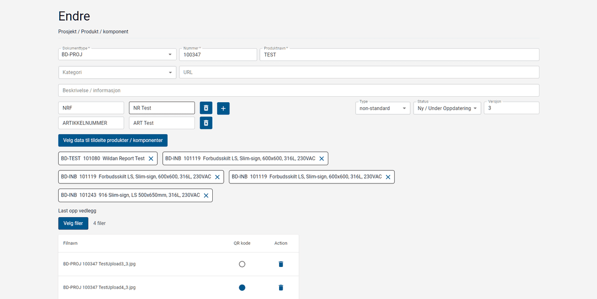Open the Status dropdown
The width and height of the screenshot is (597, 299).
point(447,108)
